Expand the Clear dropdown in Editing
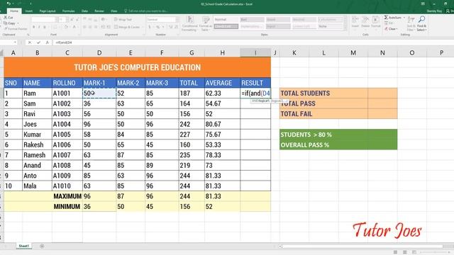Viewport: 454px width, 255px height. pos(397,29)
